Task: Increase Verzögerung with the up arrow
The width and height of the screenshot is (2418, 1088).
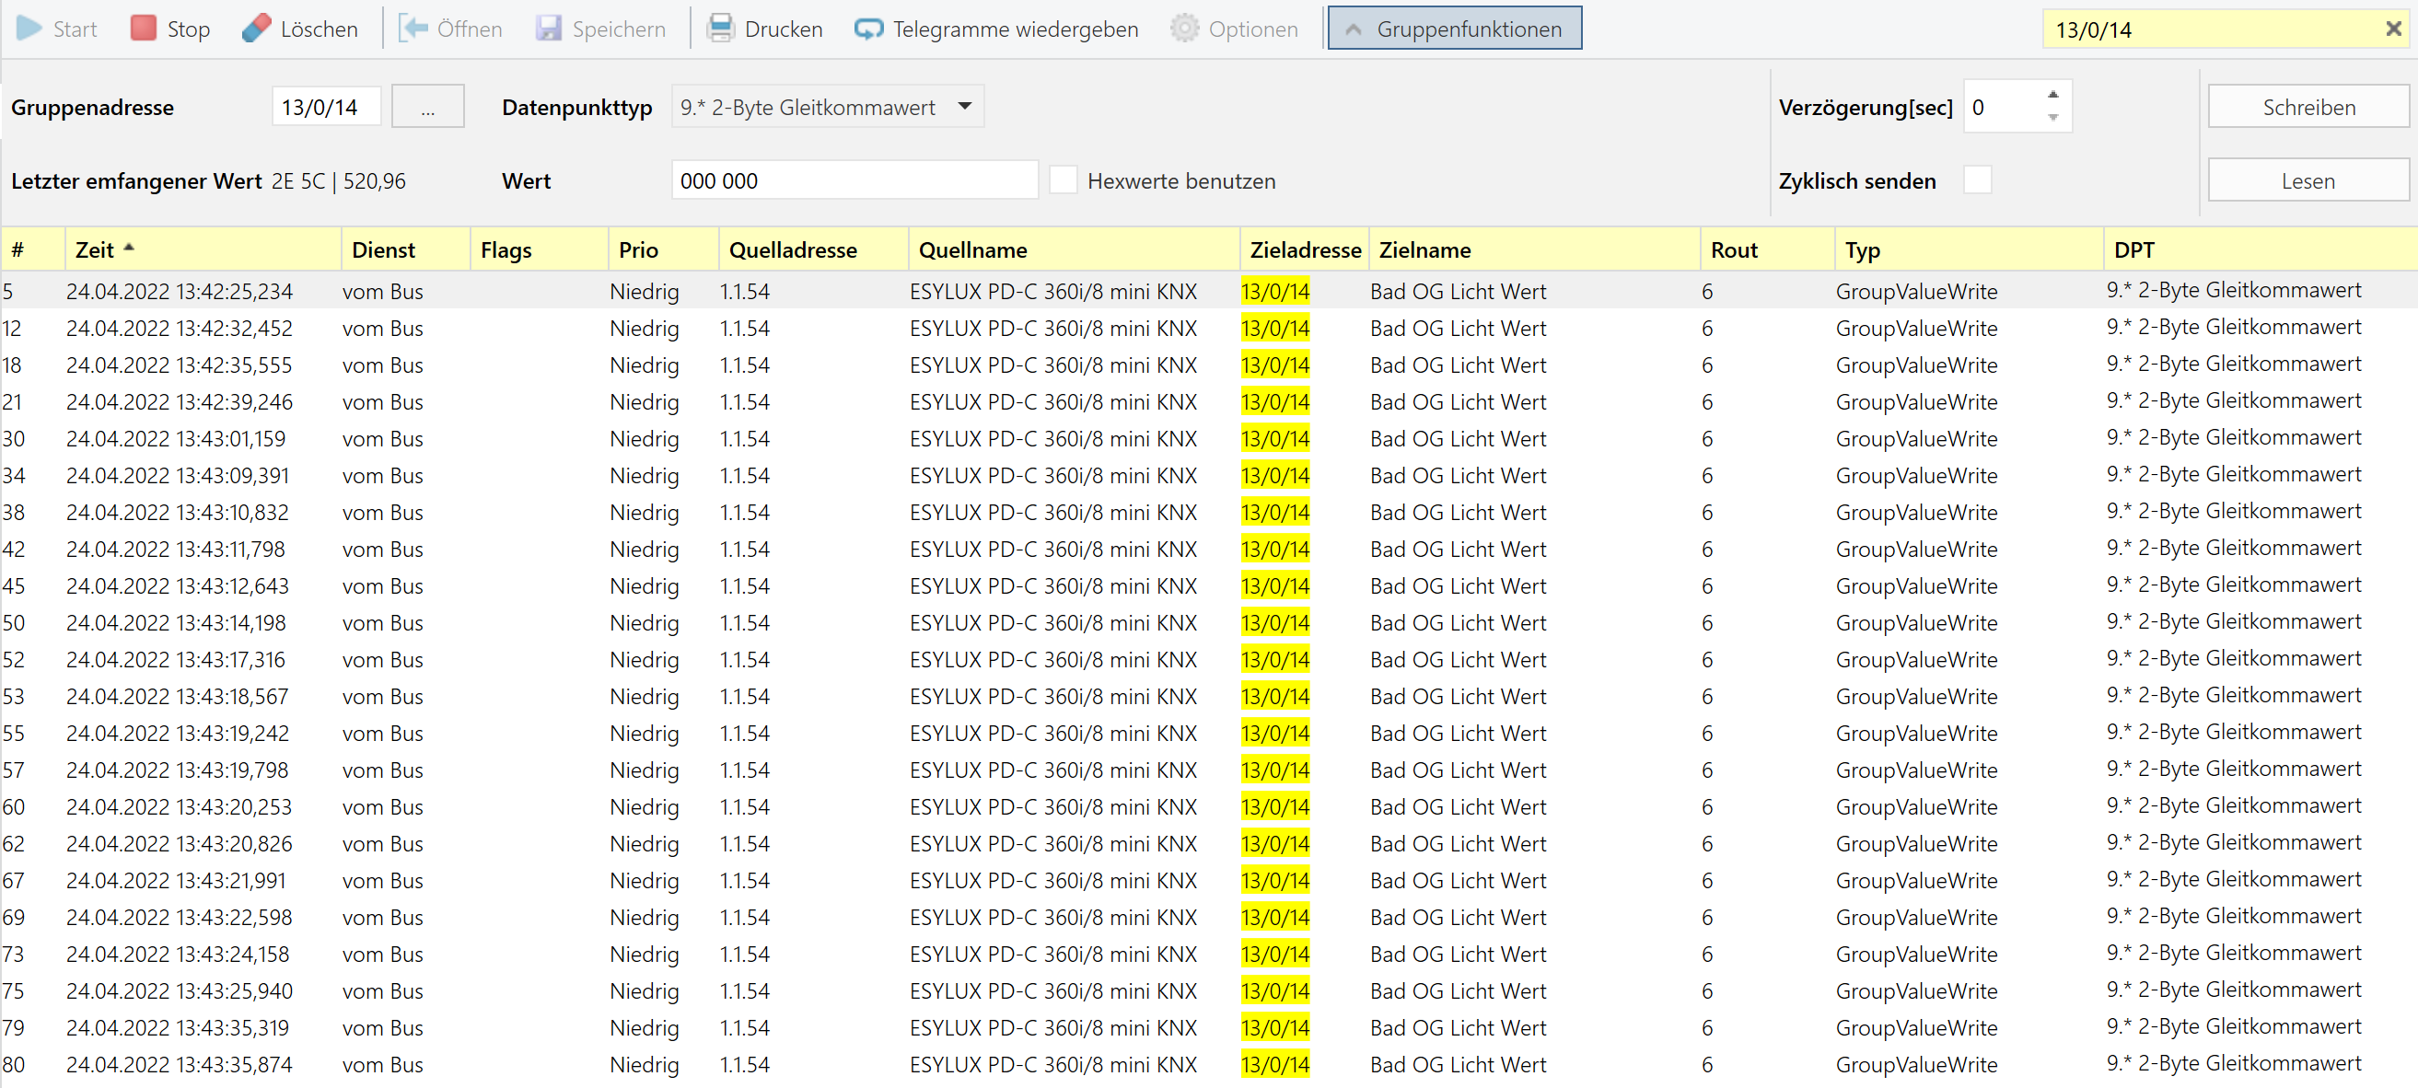Action: click(x=2052, y=94)
